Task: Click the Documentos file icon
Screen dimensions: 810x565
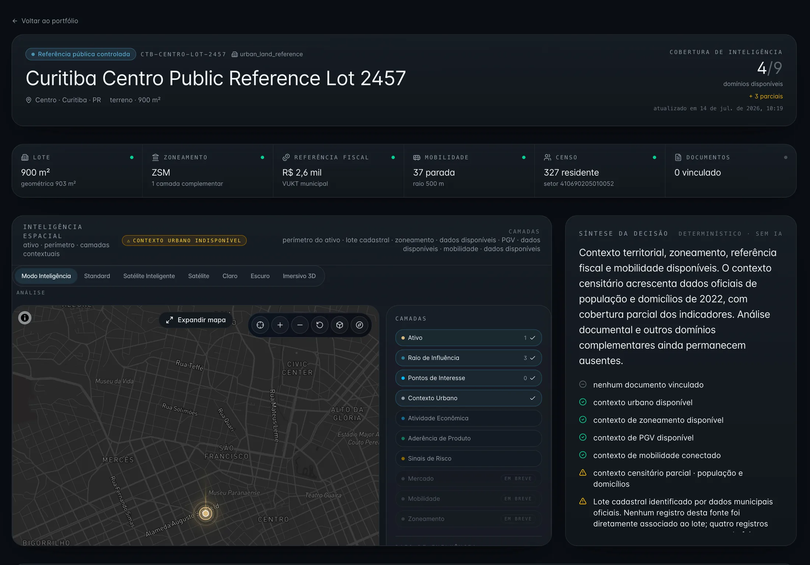Action: click(x=678, y=158)
